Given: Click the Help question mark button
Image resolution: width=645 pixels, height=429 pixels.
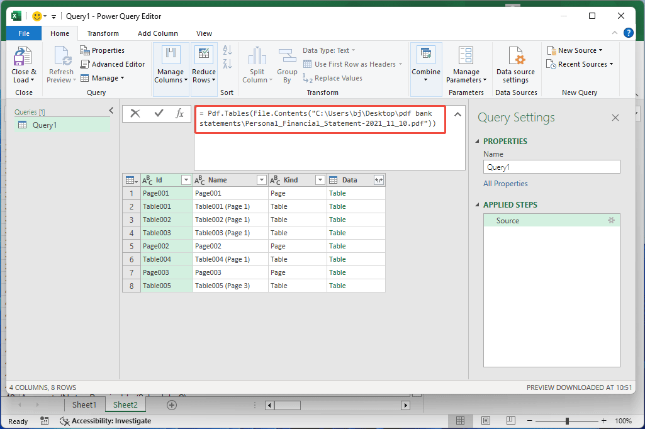Looking at the screenshot, I should pyautogui.click(x=628, y=33).
